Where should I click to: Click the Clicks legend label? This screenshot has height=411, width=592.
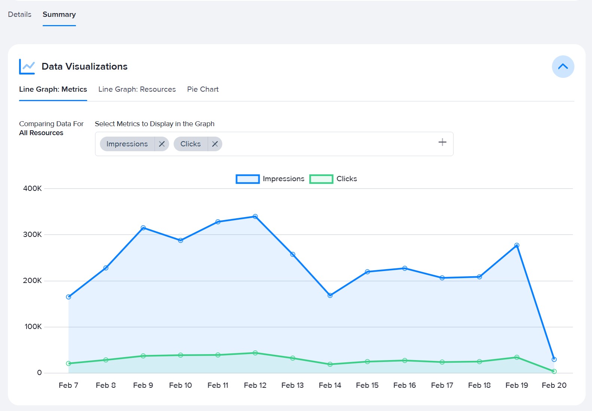tap(347, 179)
